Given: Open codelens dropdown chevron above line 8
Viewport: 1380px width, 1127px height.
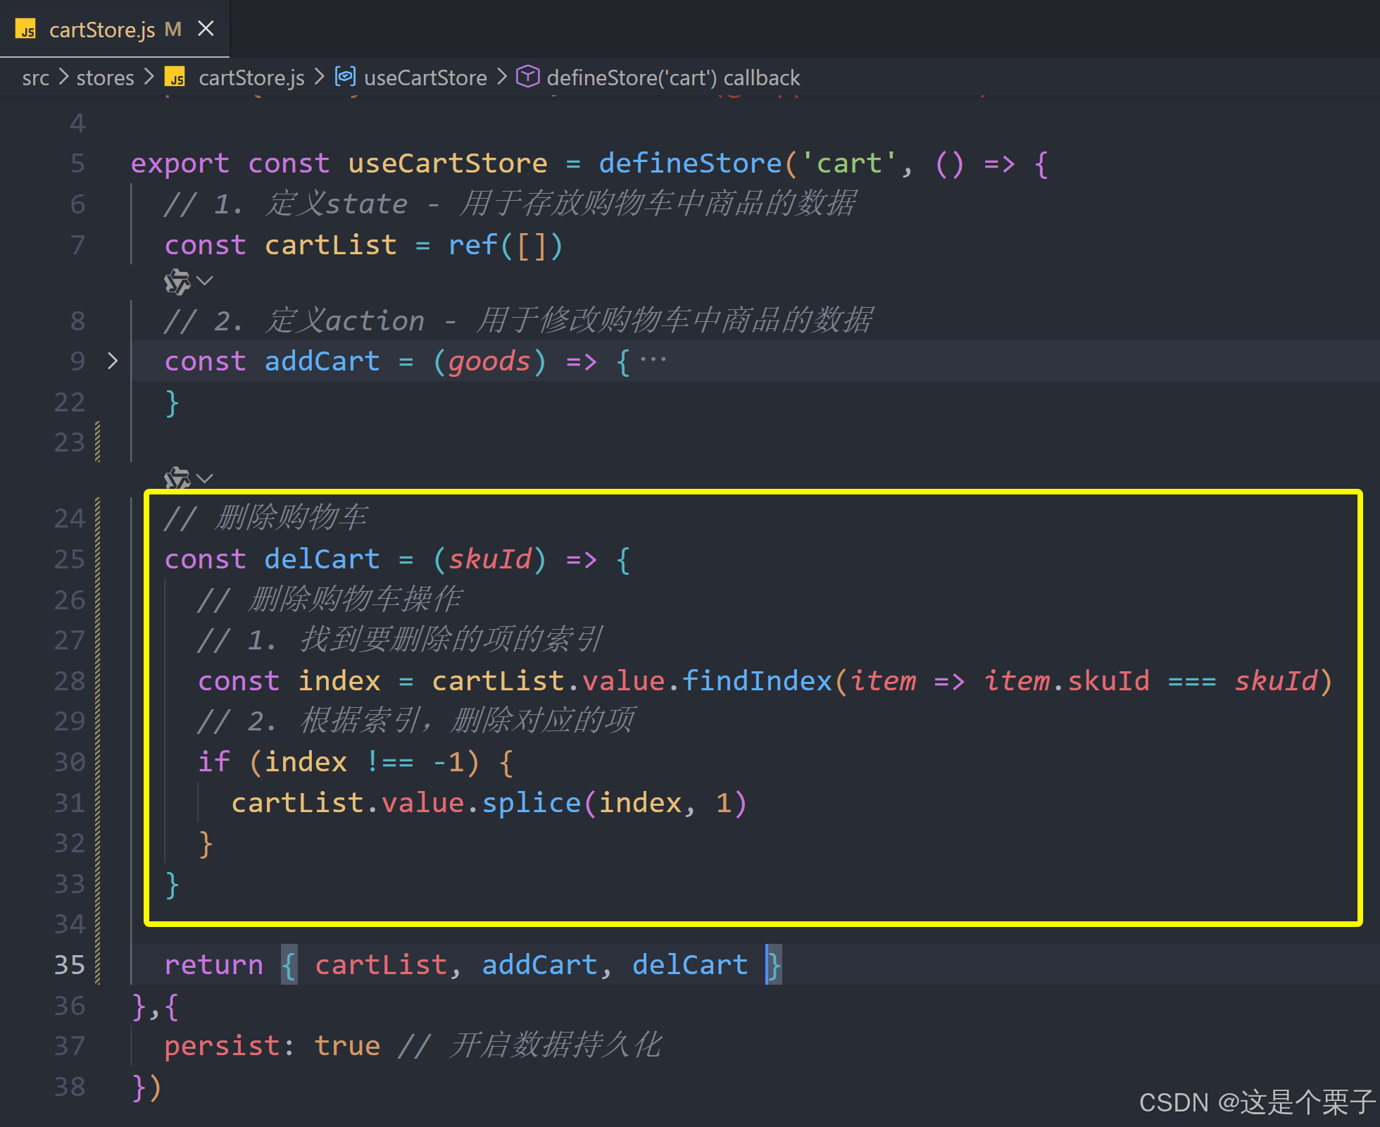Looking at the screenshot, I should (x=205, y=281).
